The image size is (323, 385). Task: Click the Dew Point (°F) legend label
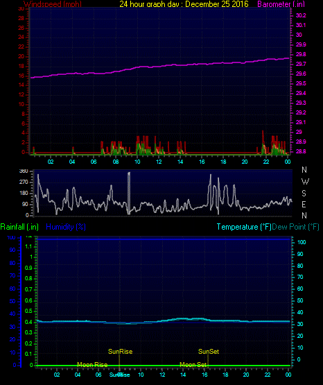click(295, 227)
